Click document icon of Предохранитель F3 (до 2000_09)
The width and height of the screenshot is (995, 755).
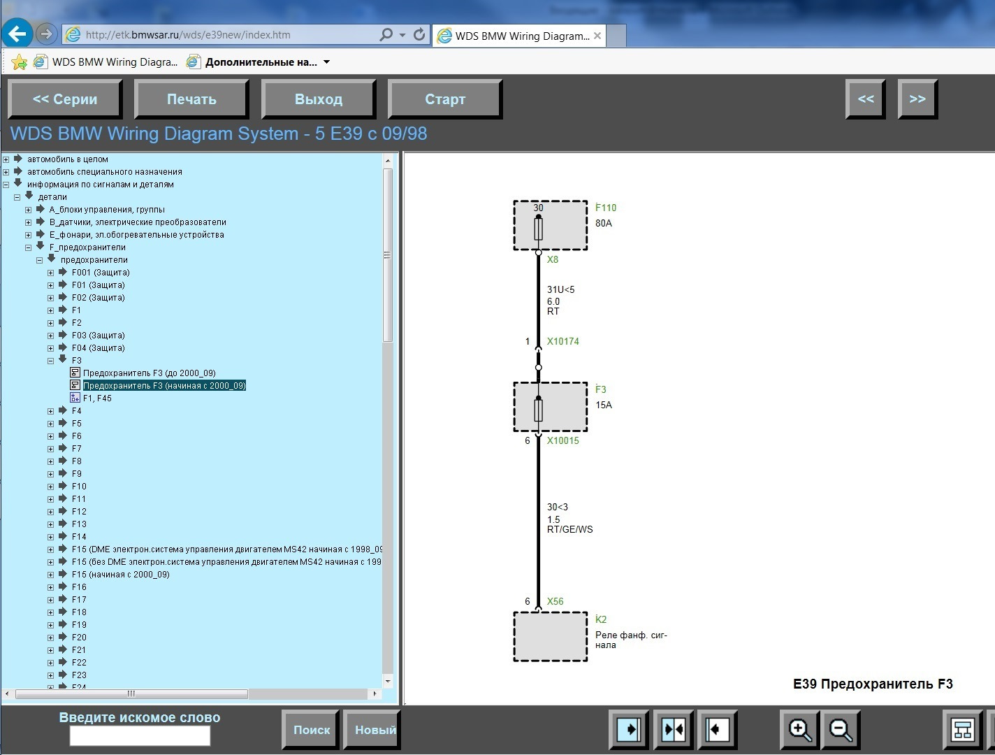75,373
